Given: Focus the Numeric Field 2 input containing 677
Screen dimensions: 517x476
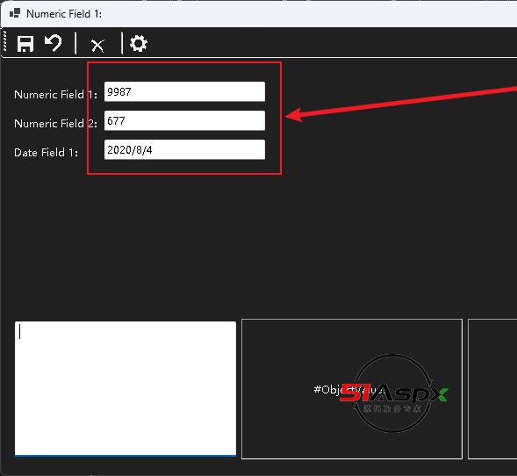Looking at the screenshot, I should click(x=184, y=120).
